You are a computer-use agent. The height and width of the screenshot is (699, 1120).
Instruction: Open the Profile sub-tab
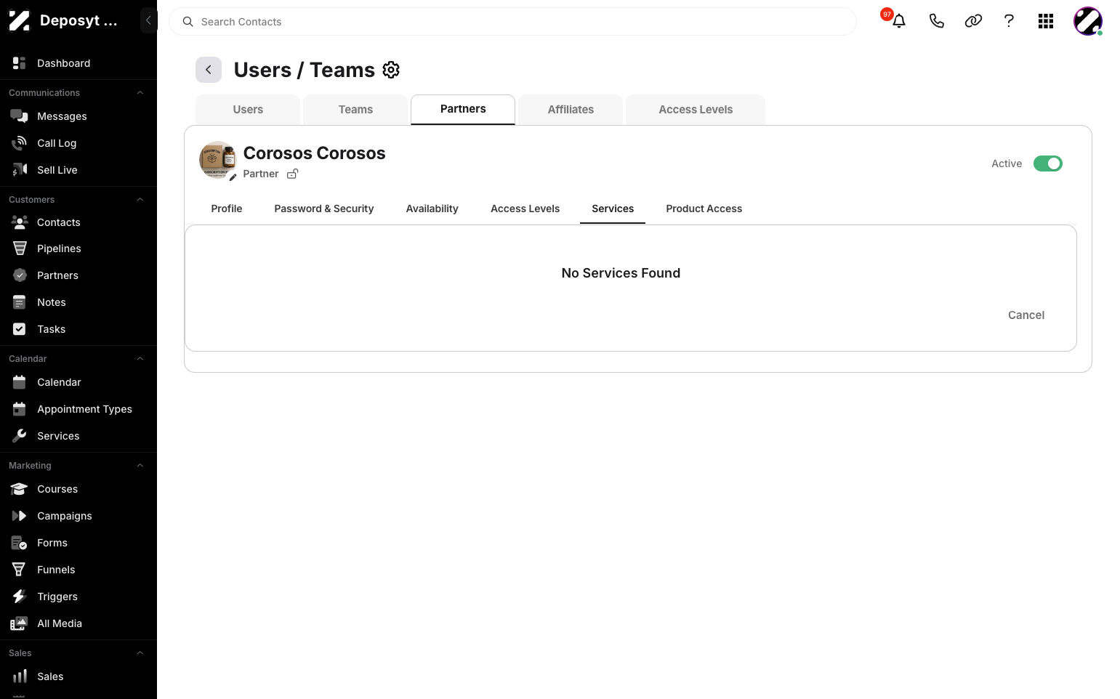click(227, 209)
